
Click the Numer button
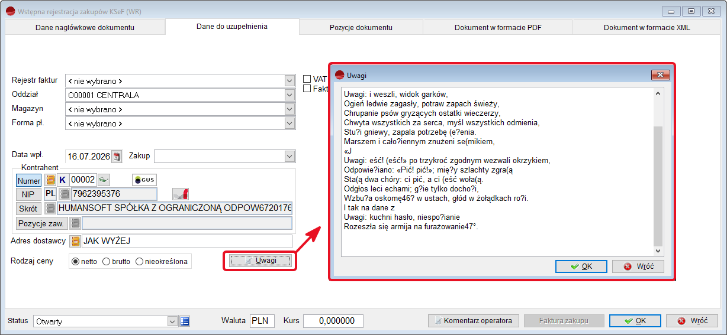tap(29, 180)
